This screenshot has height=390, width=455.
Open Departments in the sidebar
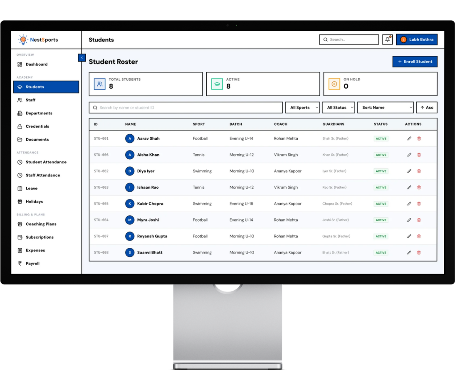[x=46, y=113]
